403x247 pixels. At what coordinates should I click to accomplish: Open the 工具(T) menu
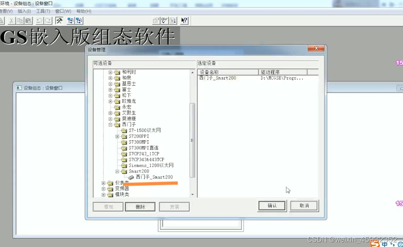coord(43,11)
